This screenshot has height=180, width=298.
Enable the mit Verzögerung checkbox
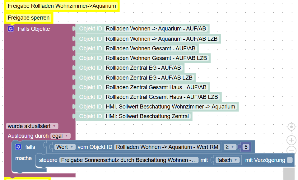(x=290, y=160)
